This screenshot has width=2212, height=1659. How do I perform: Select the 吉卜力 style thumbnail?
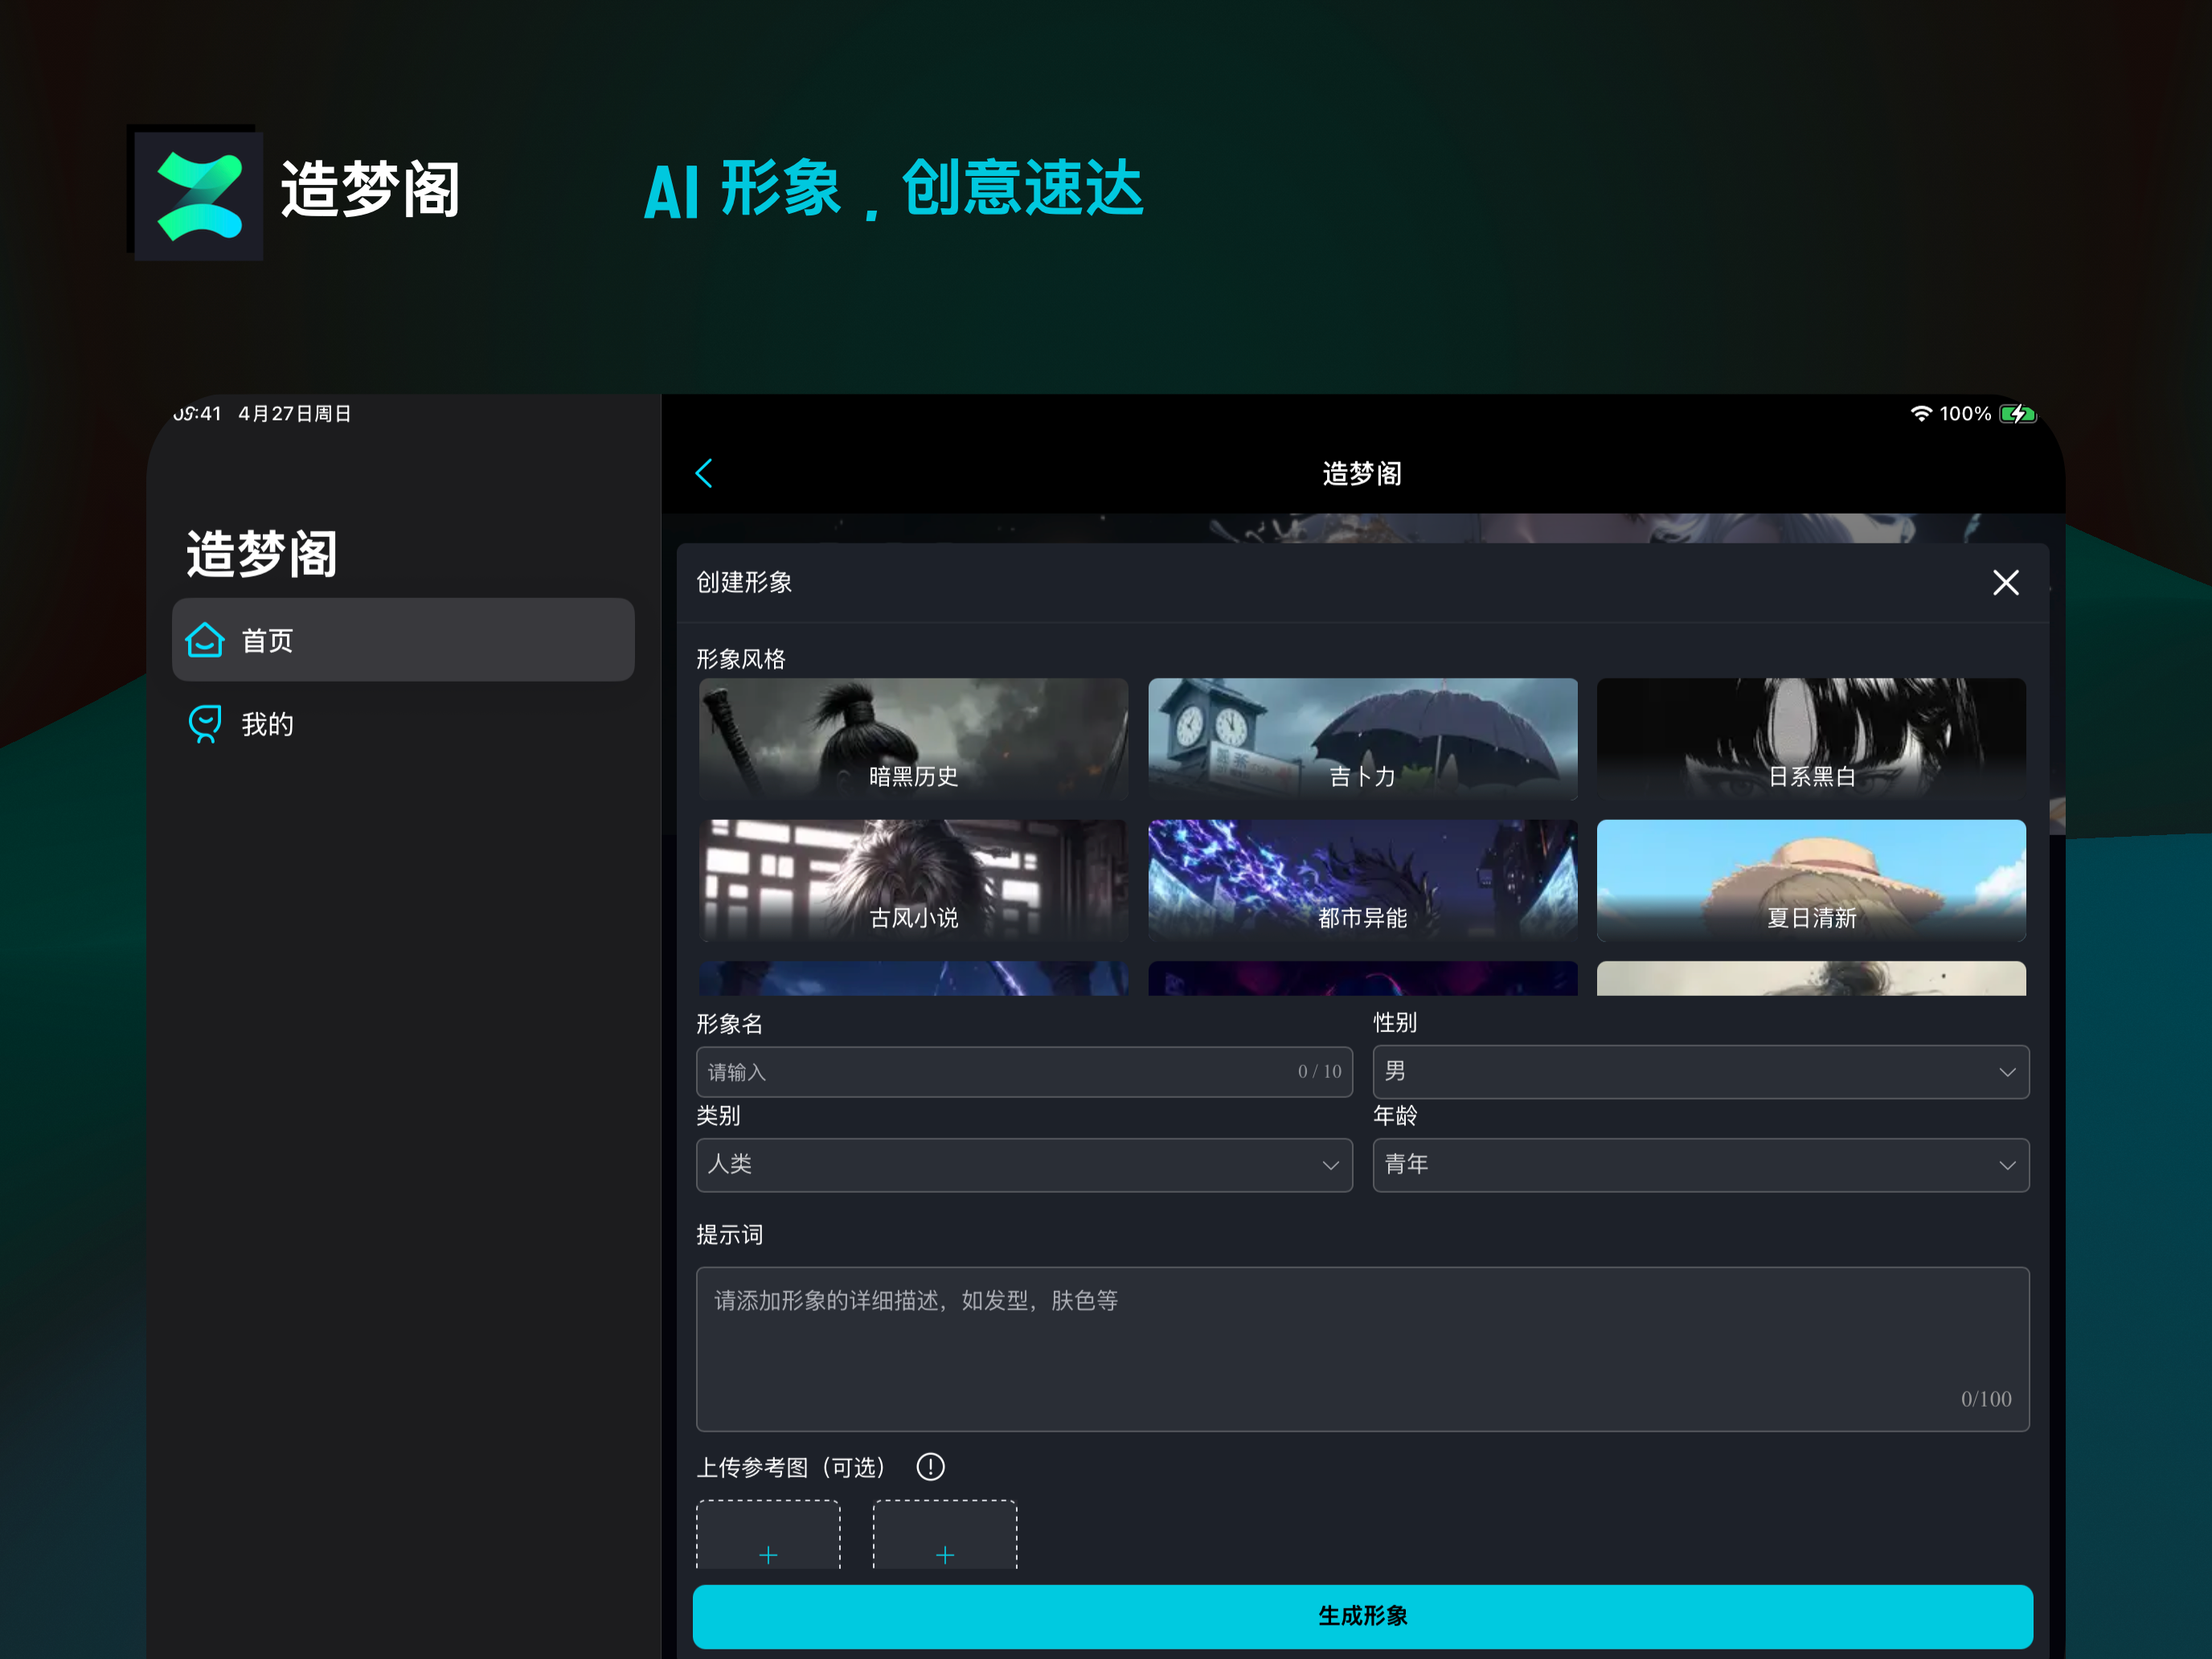(1362, 739)
